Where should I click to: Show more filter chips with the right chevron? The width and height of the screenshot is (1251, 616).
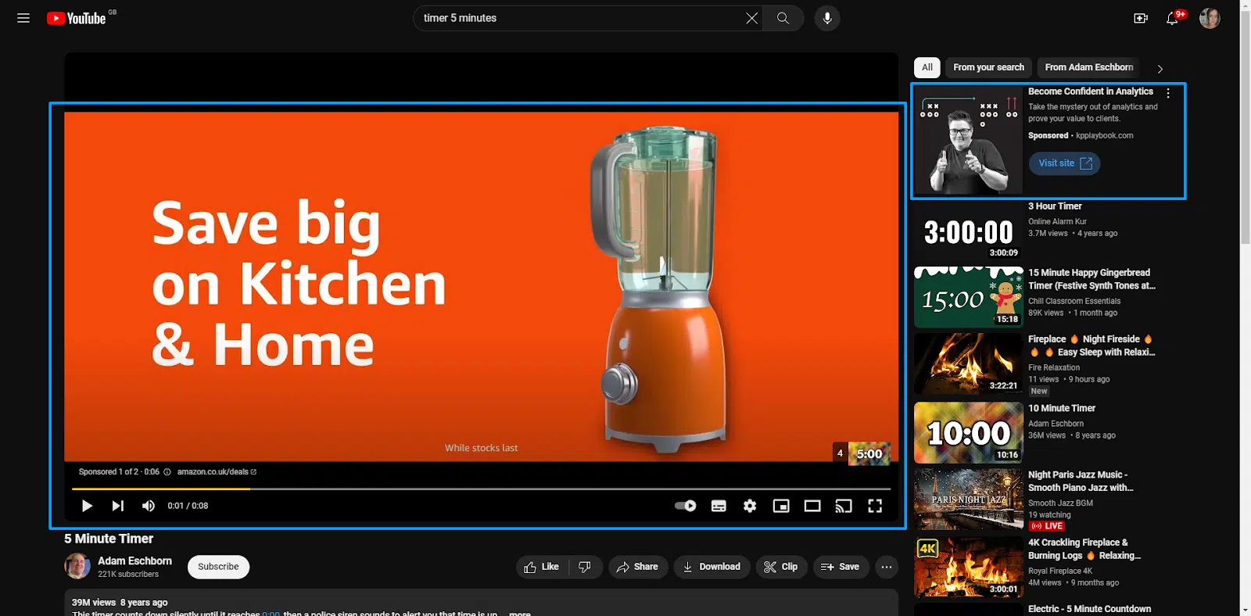[x=1160, y=69]
